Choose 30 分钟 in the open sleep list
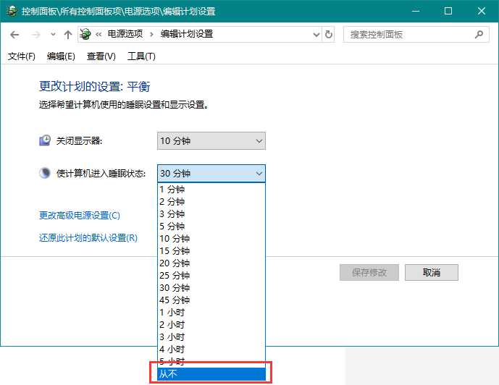This screenshot has height=385, width=499. pos(211,288)
